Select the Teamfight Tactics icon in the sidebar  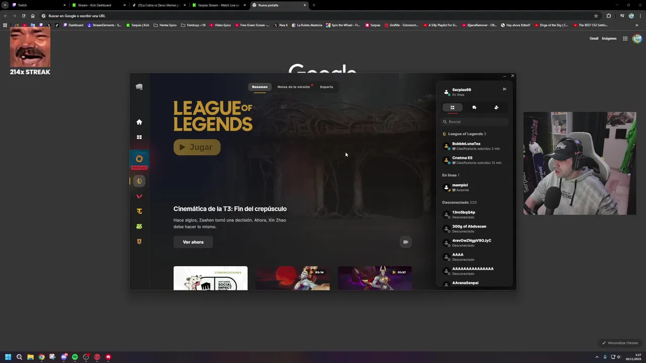pos(139,211)
